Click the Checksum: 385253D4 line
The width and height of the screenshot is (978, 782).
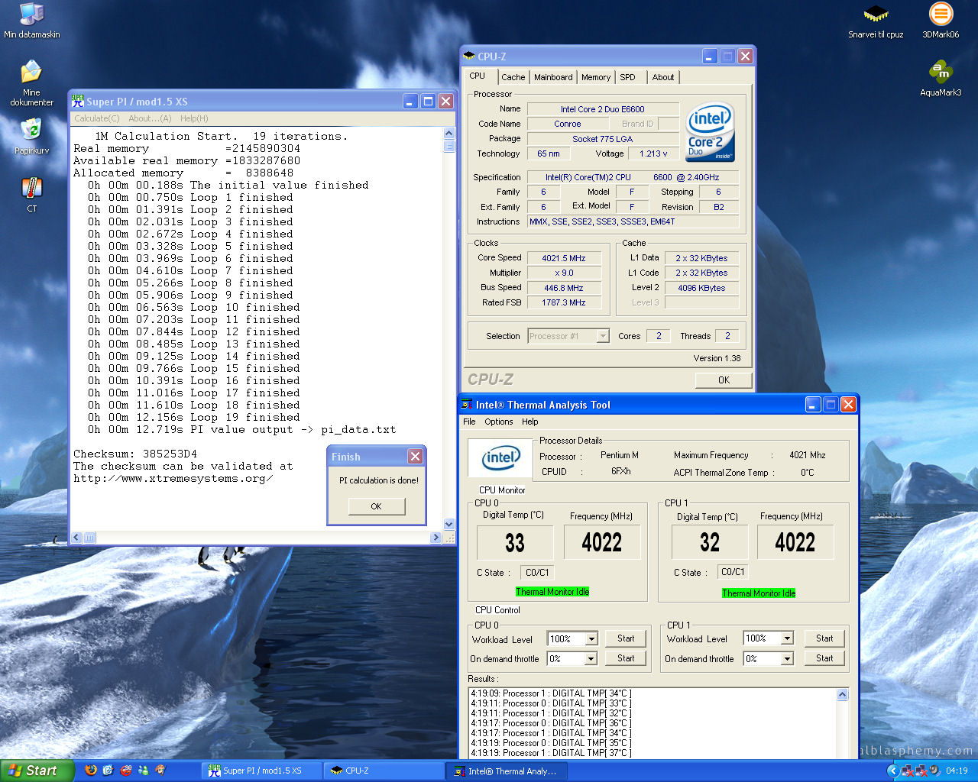(135, 454)
